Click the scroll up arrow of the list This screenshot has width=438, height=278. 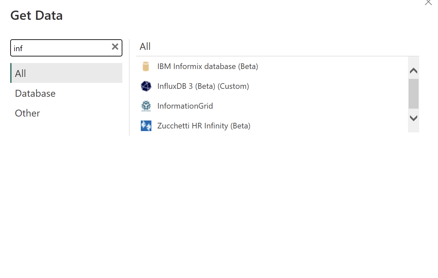click(x=413, y=71)
